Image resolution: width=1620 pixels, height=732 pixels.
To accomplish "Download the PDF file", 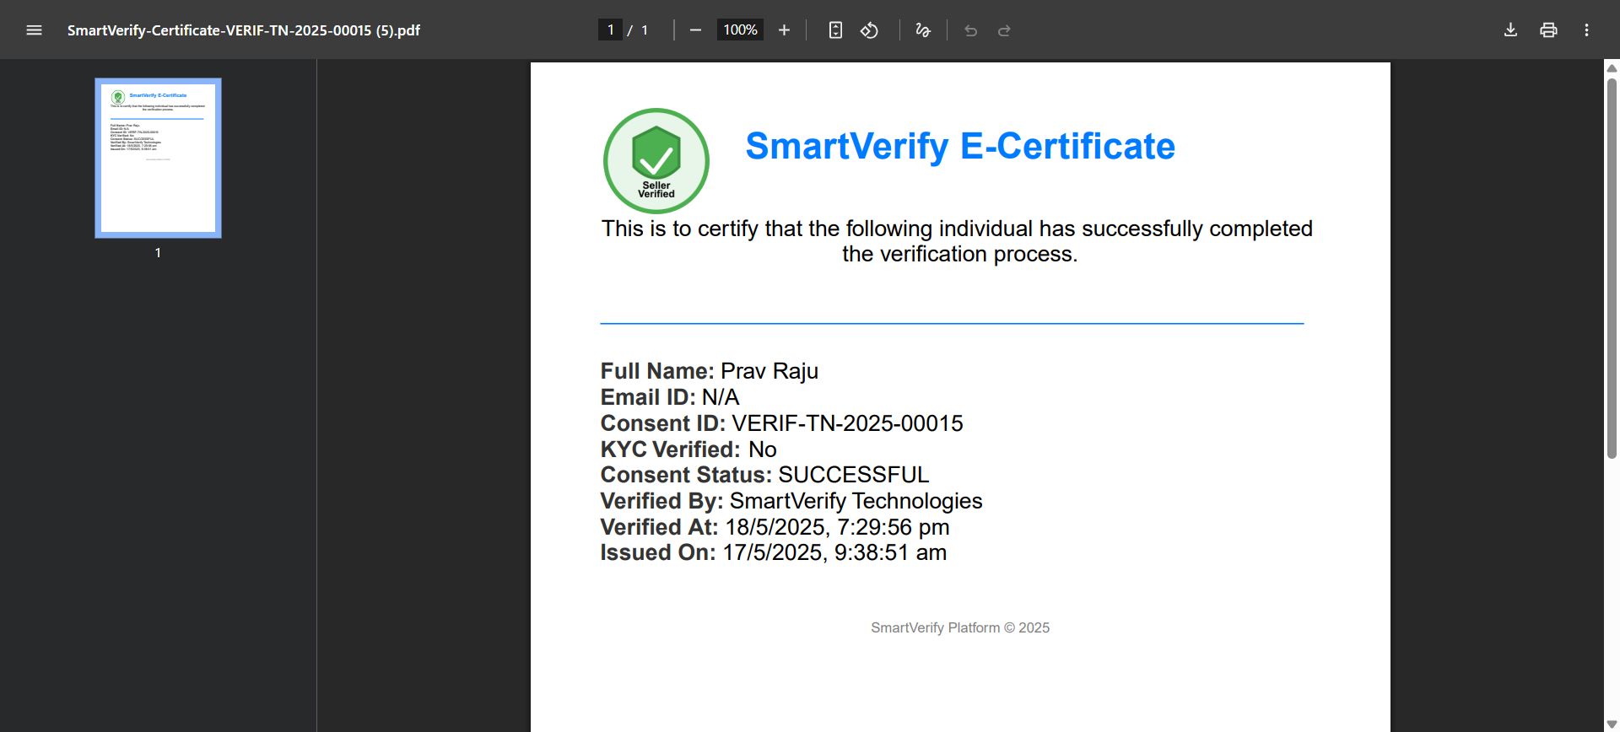I will (x=1510, y=30).
